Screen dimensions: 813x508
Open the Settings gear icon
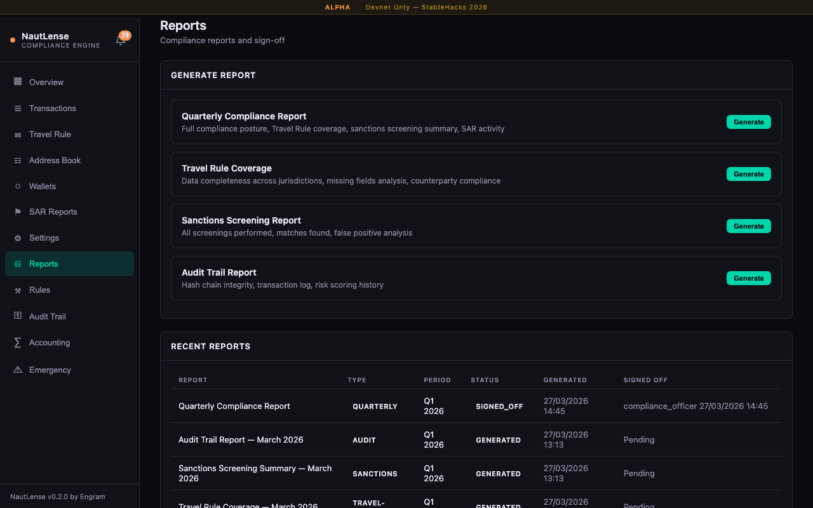pos(18,237)
